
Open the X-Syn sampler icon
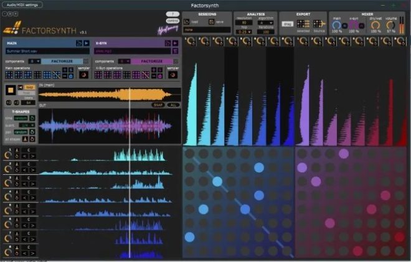click(x=172, y=75)
